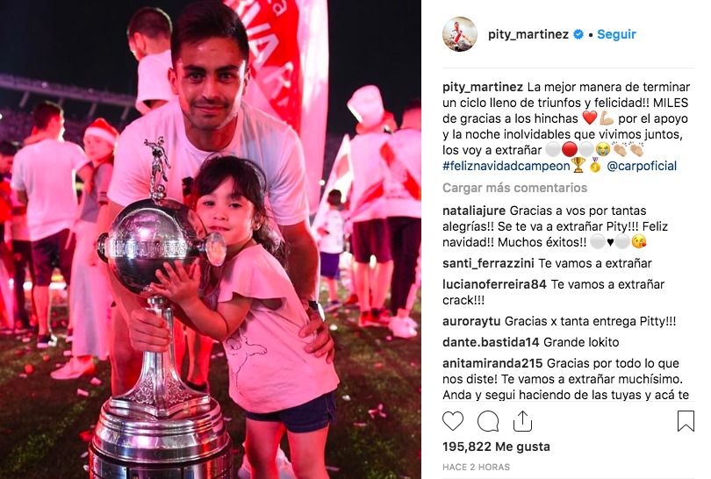Open the nataliajure commenter profile
Viewport: 711px width, 479px height.
tap(474, 211)
